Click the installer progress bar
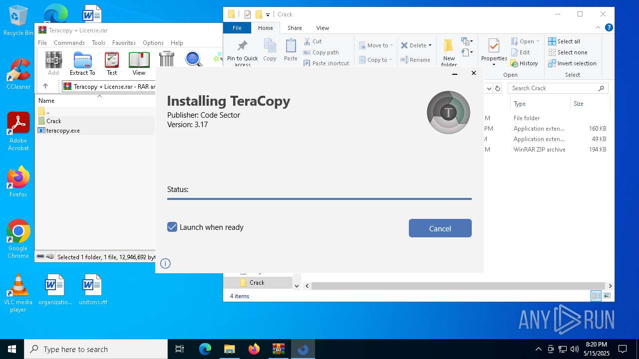The image size is (639, 359). (319, 198)
